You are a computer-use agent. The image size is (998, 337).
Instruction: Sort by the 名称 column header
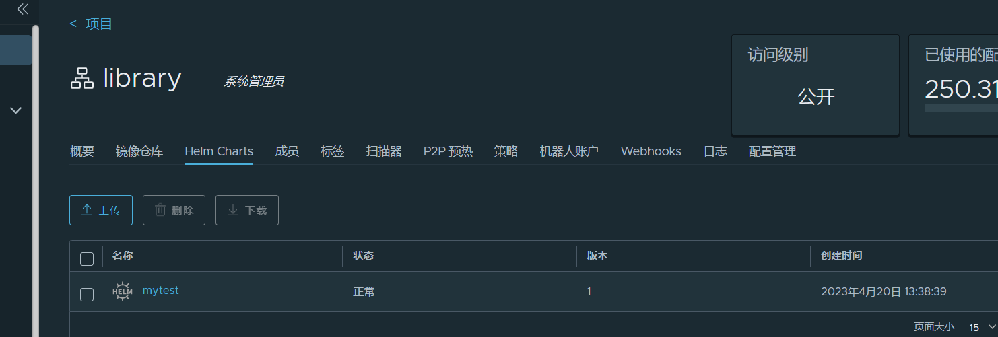click(x=123, y=256)
